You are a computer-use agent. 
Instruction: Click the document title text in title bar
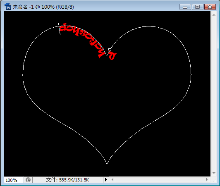43,7
